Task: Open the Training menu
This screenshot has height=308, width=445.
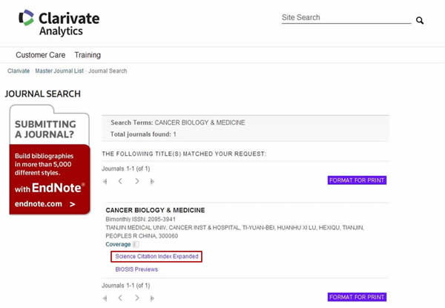Action: pos(88,55)
